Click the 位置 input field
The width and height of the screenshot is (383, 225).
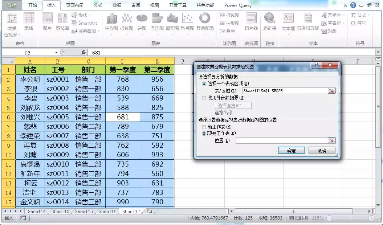point(281,140)
